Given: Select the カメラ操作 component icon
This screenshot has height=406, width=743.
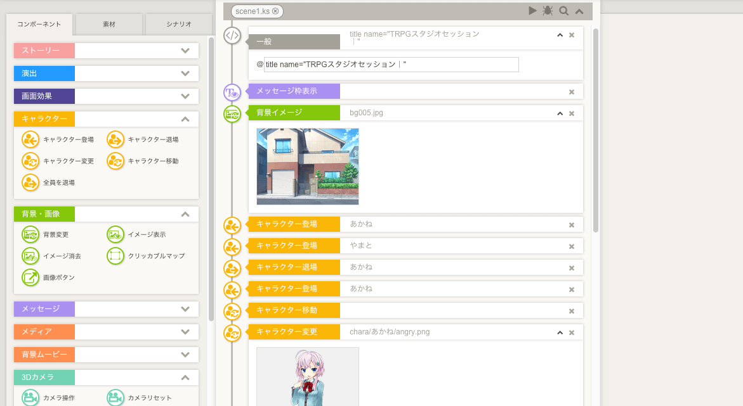Looking at the screenshot, I should click(30, 398).
